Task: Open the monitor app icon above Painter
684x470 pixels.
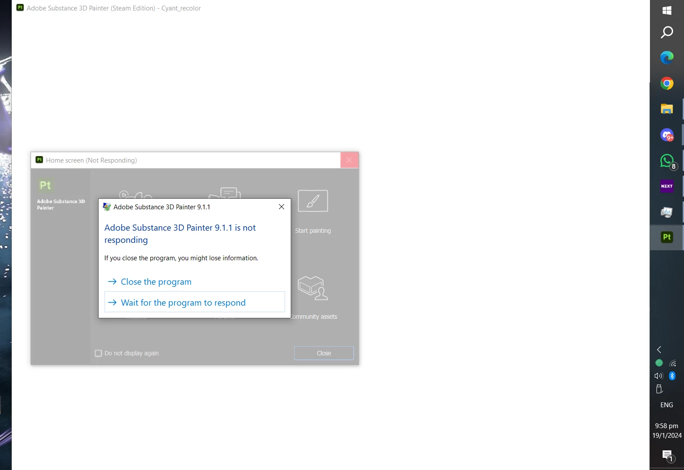Action: click(667, 212)
